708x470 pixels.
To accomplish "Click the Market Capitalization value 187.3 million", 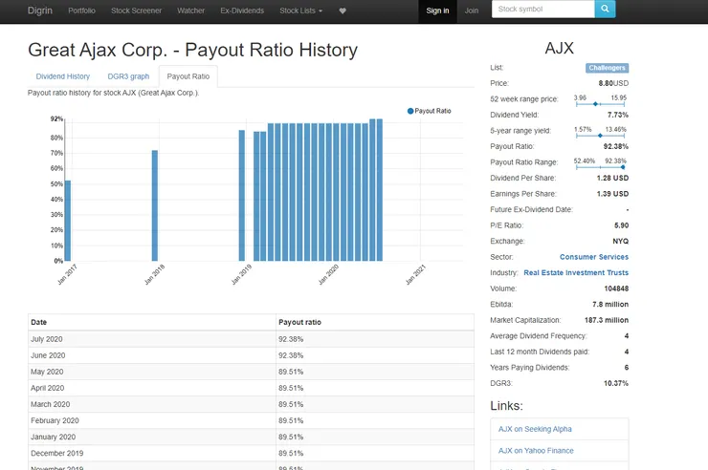I will point(607,320).
